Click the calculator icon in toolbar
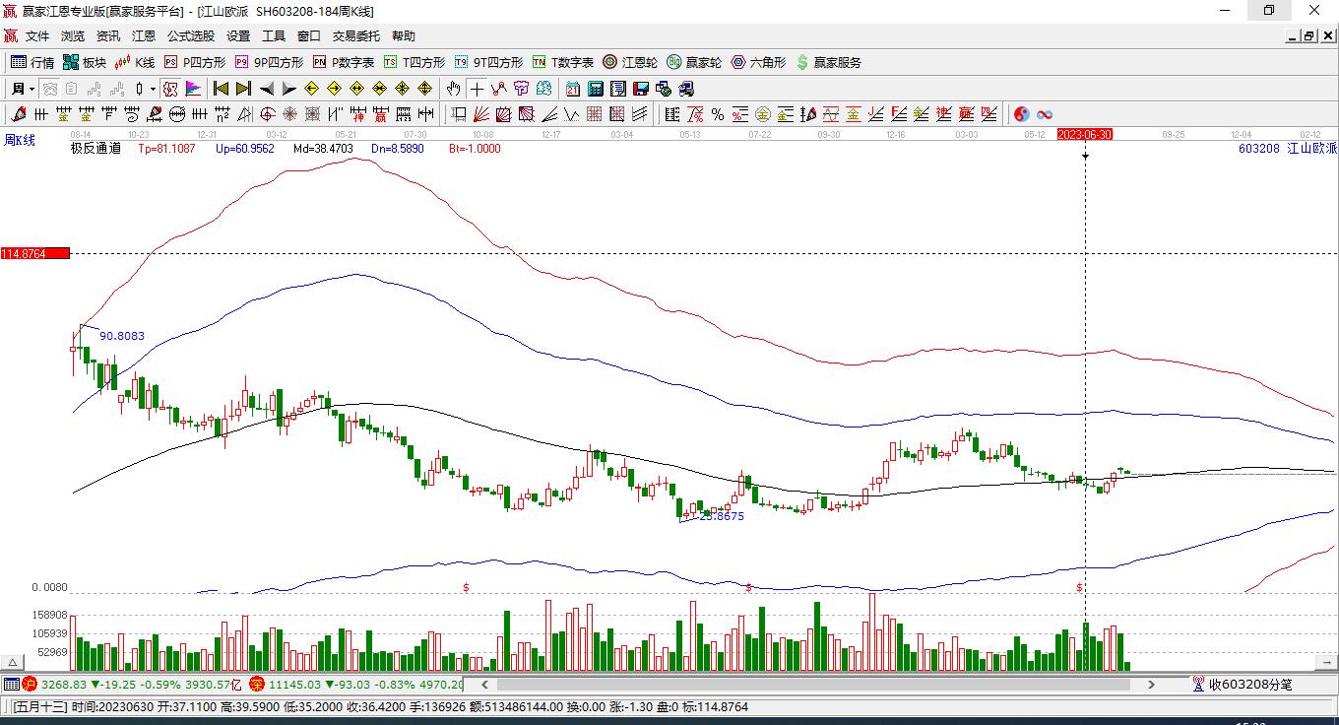Image resolution: width=1339 pixels, height=725 pixels. (595, 89)
